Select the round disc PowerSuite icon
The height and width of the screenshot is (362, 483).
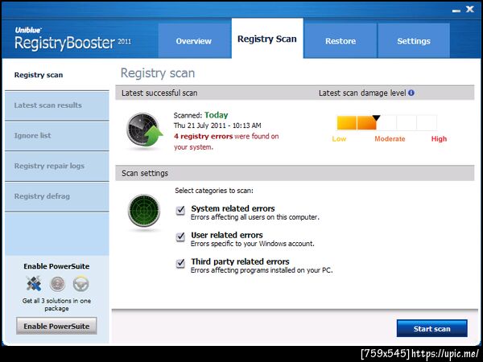[x=57, y=284]
